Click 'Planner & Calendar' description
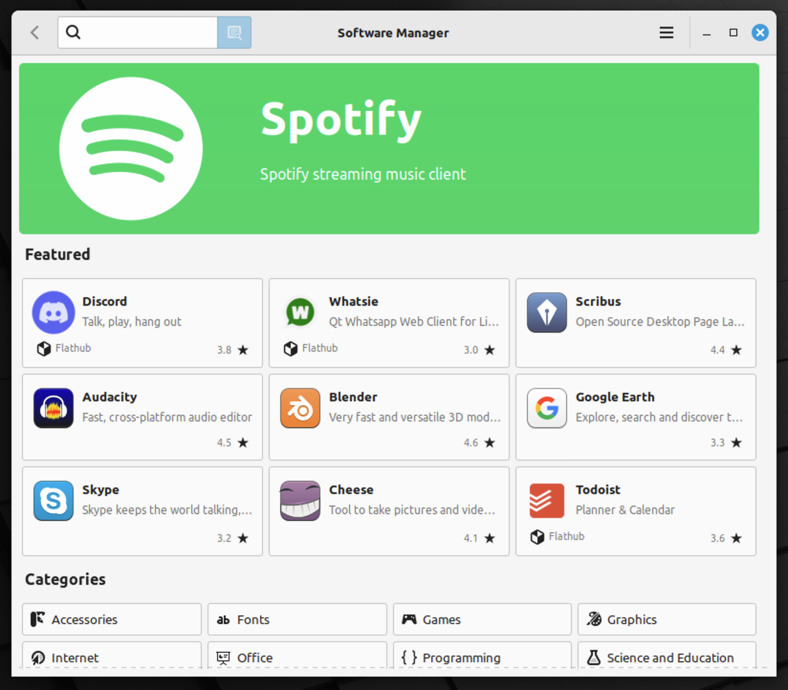The height and width of the screenshot is (690, 788). [x=625, y=510]
